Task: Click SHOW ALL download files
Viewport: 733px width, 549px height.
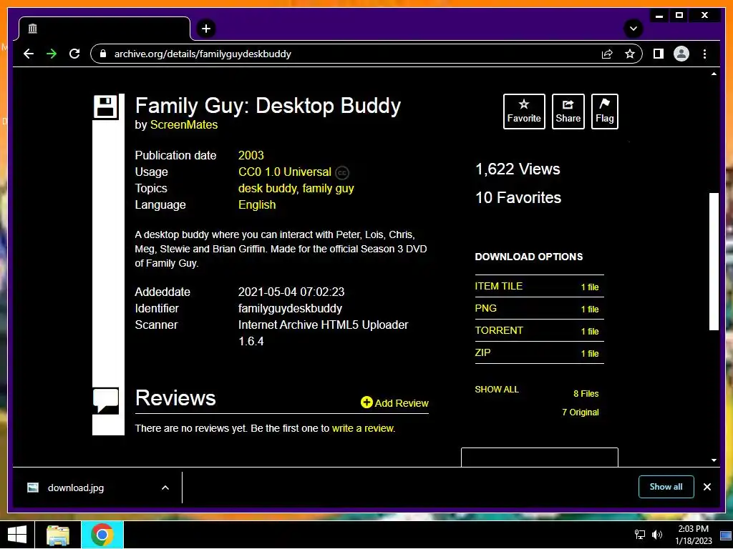Action: pos(497,390)
